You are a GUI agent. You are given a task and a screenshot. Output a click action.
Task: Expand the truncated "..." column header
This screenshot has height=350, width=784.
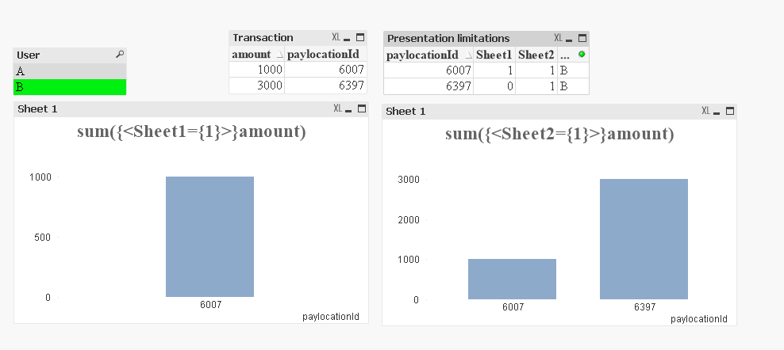(x=564, y=55)
